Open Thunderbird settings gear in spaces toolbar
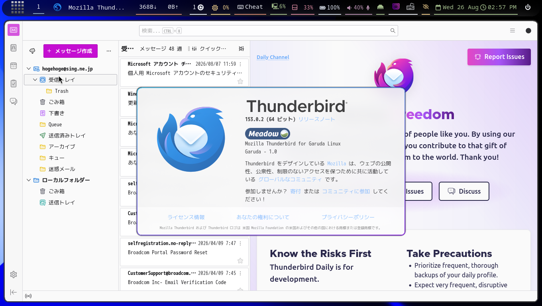The image size is (542, 306). tap(14, 275)
